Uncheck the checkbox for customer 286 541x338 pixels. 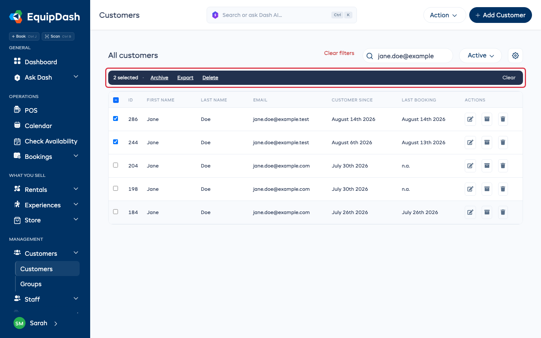(116, 119)
